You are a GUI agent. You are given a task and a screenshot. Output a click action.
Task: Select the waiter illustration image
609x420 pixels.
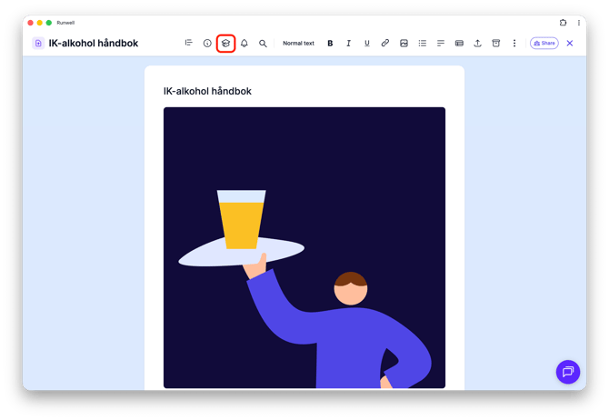point(304,247)
